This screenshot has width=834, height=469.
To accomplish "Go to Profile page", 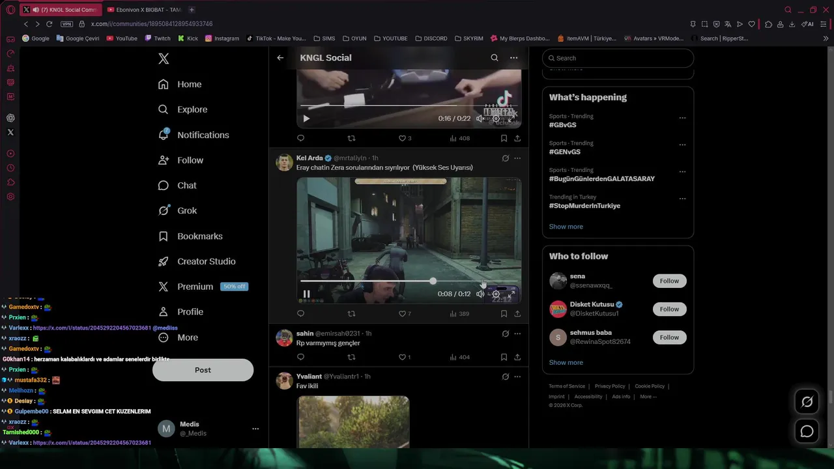I will pyautogui.click(x=180, y=312).
